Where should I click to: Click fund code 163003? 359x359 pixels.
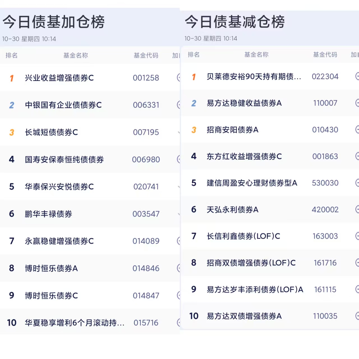click(x=325, y=236)
